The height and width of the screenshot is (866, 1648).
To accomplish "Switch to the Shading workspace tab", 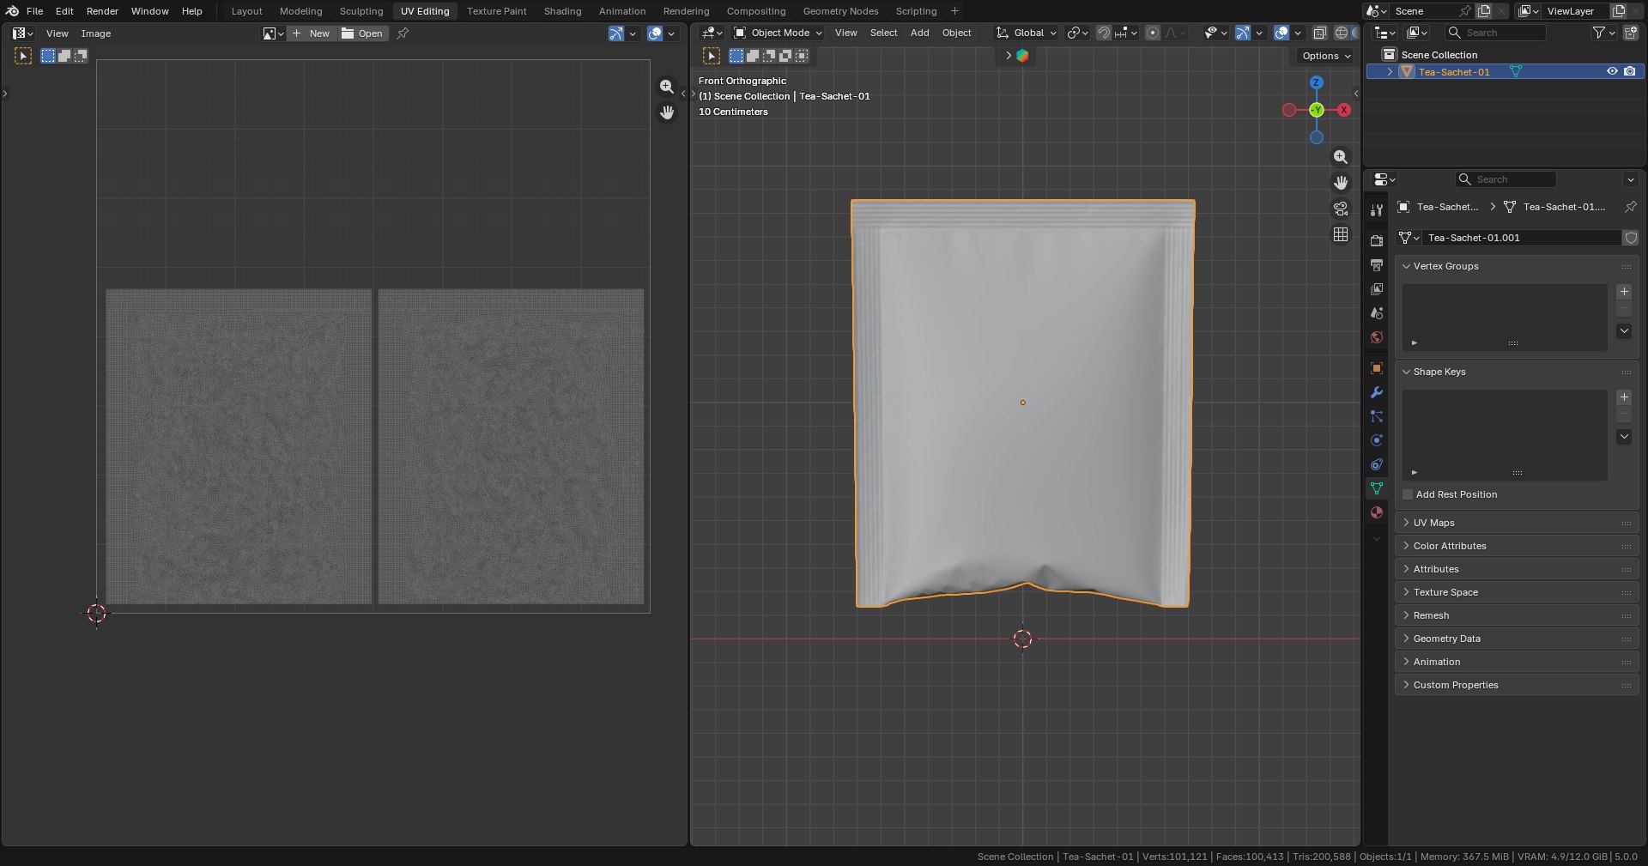I will (x=562, y=11).
